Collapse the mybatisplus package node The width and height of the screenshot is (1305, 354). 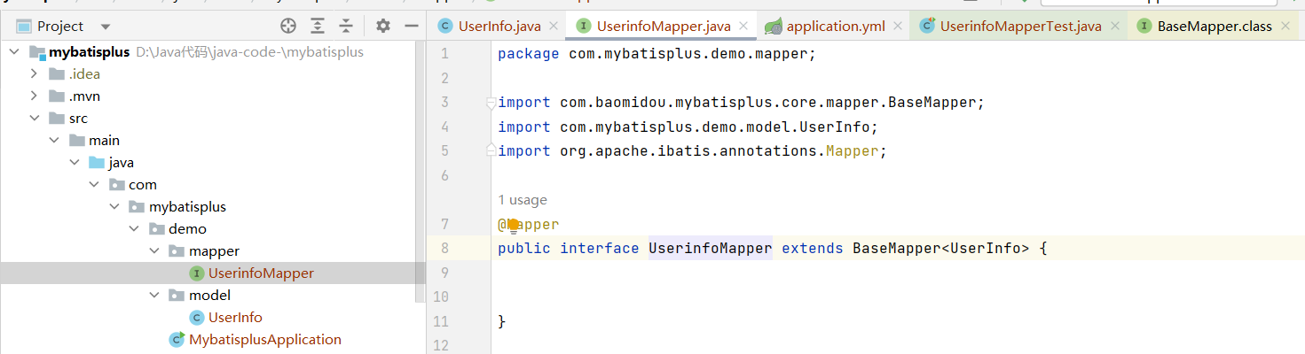pyautogui.click(x=114, y=207)
